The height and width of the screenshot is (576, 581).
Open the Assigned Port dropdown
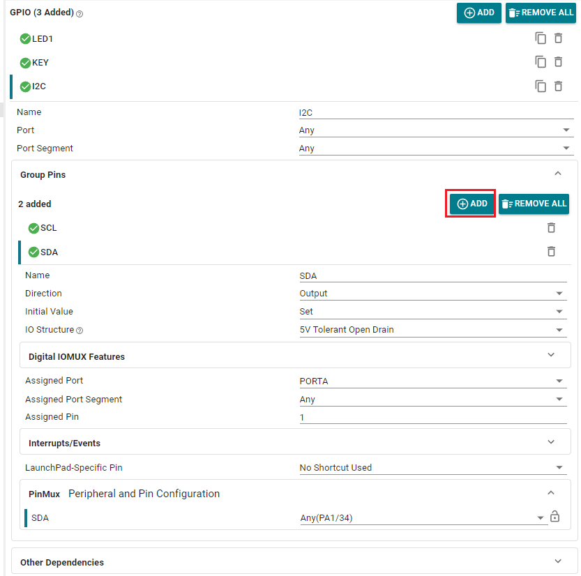pyautogui.click(x=432, y=381)
